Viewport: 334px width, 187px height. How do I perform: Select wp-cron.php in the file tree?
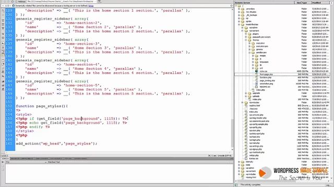pos(255,130)
